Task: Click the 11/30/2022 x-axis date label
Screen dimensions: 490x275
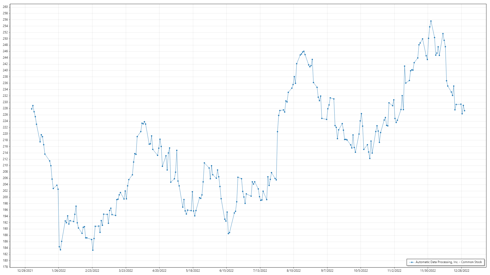Action: click(x=428, y=270)
